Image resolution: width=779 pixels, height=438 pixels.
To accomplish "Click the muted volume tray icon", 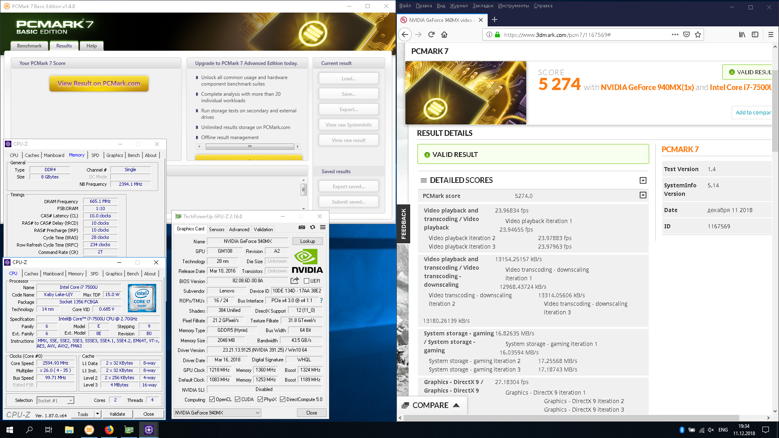I will 711,430.
